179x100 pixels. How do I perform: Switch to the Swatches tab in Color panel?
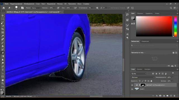[x=140, y=13]
